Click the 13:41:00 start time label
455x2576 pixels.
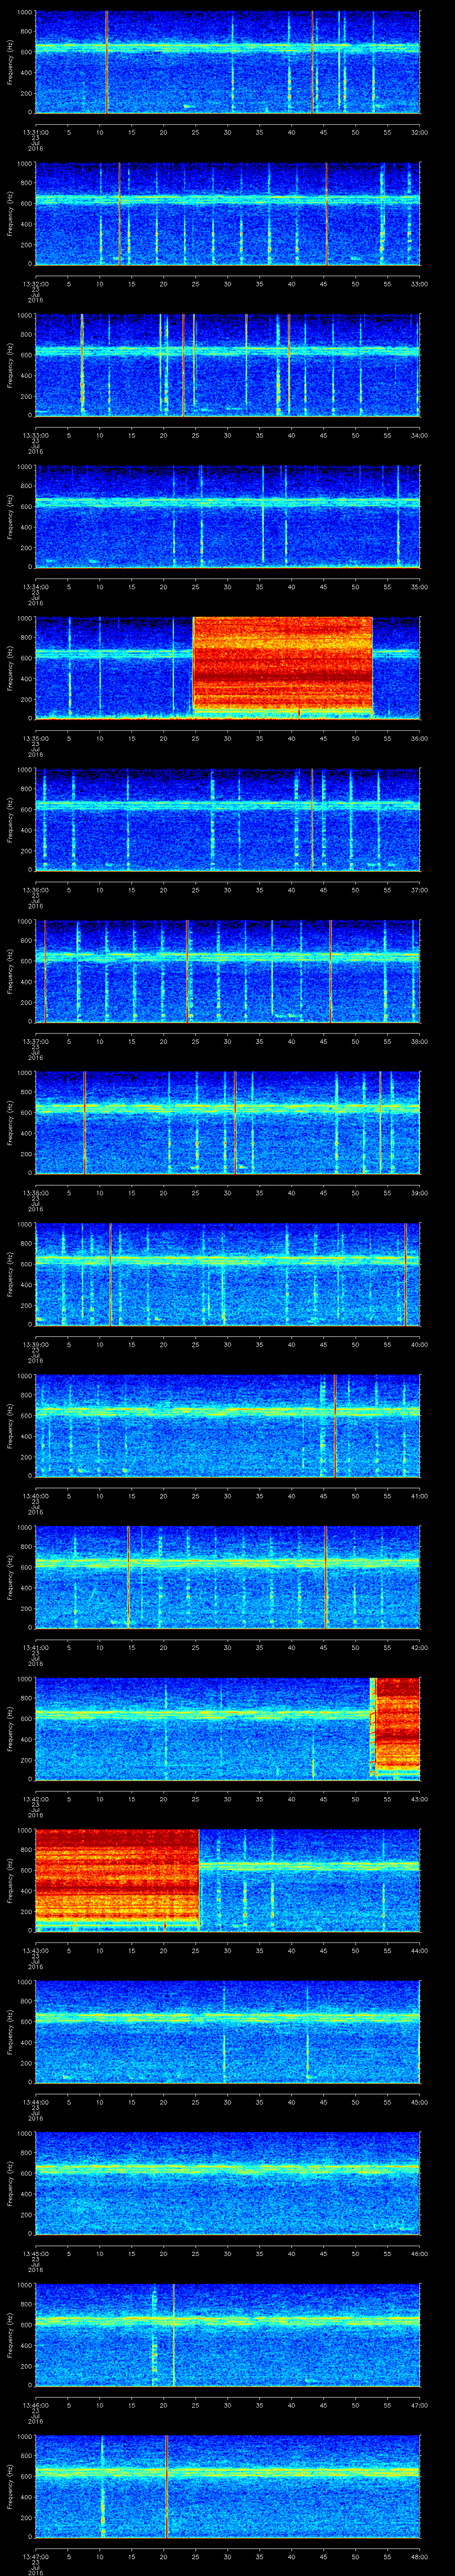coord(35,1647)
